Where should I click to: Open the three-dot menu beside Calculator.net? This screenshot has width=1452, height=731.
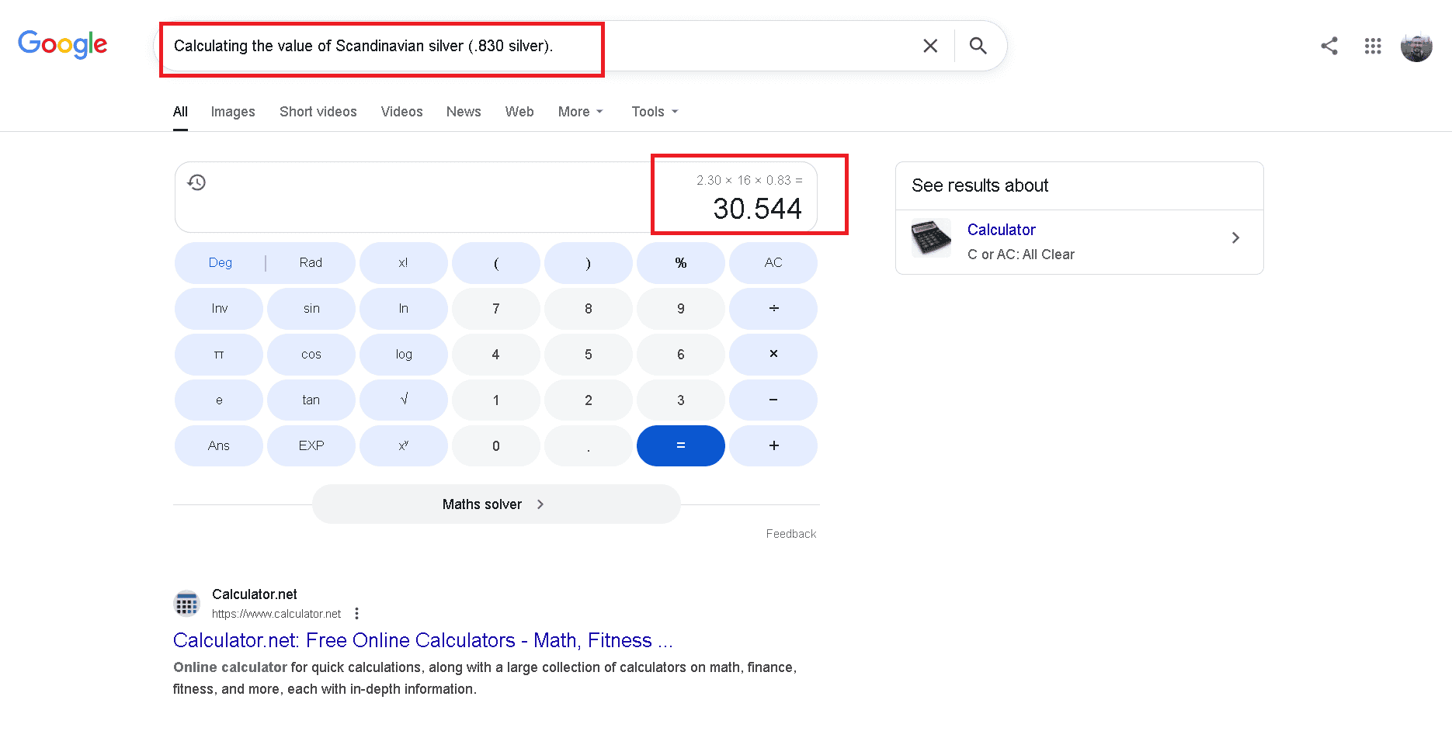(356, 613)
